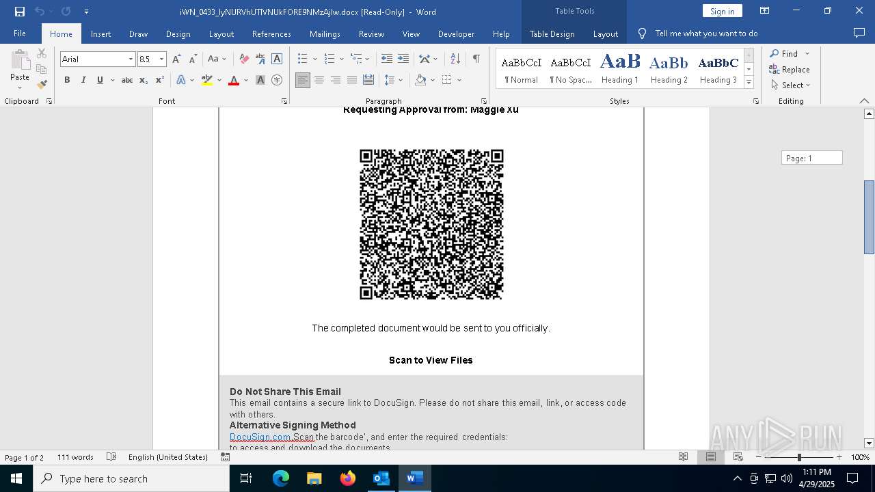
Task: Click the Format Painter brush icon
Action: 42,85
